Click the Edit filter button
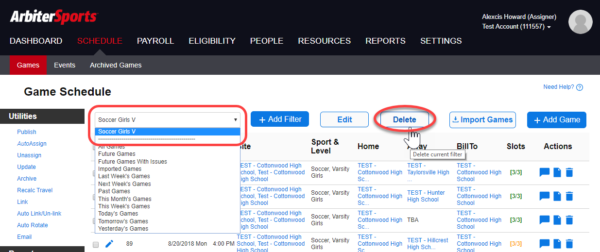Viewport: 600px width, 252px height. point(345,119)
